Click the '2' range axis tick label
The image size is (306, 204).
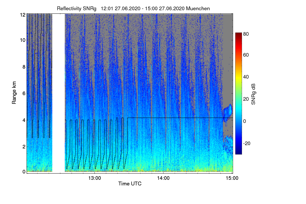click(24, 146)
